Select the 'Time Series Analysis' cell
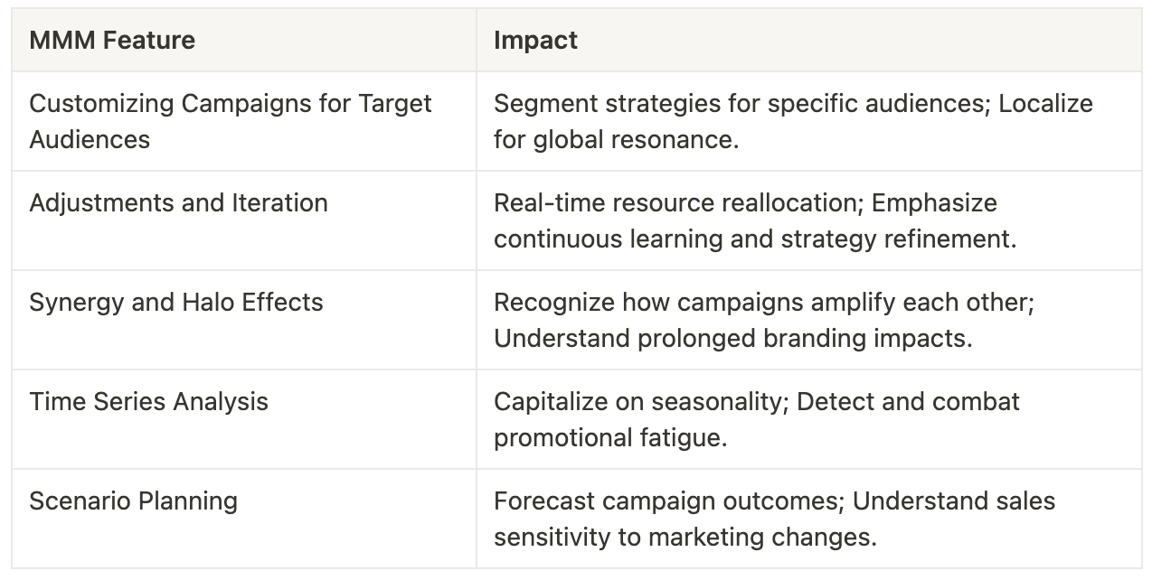 pos(244,419)
